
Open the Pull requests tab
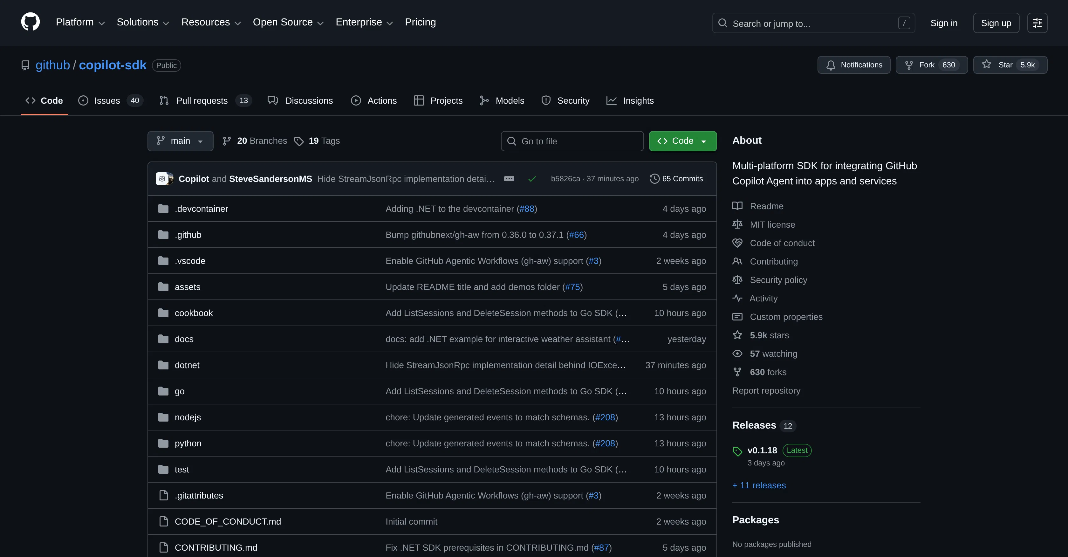202,100
